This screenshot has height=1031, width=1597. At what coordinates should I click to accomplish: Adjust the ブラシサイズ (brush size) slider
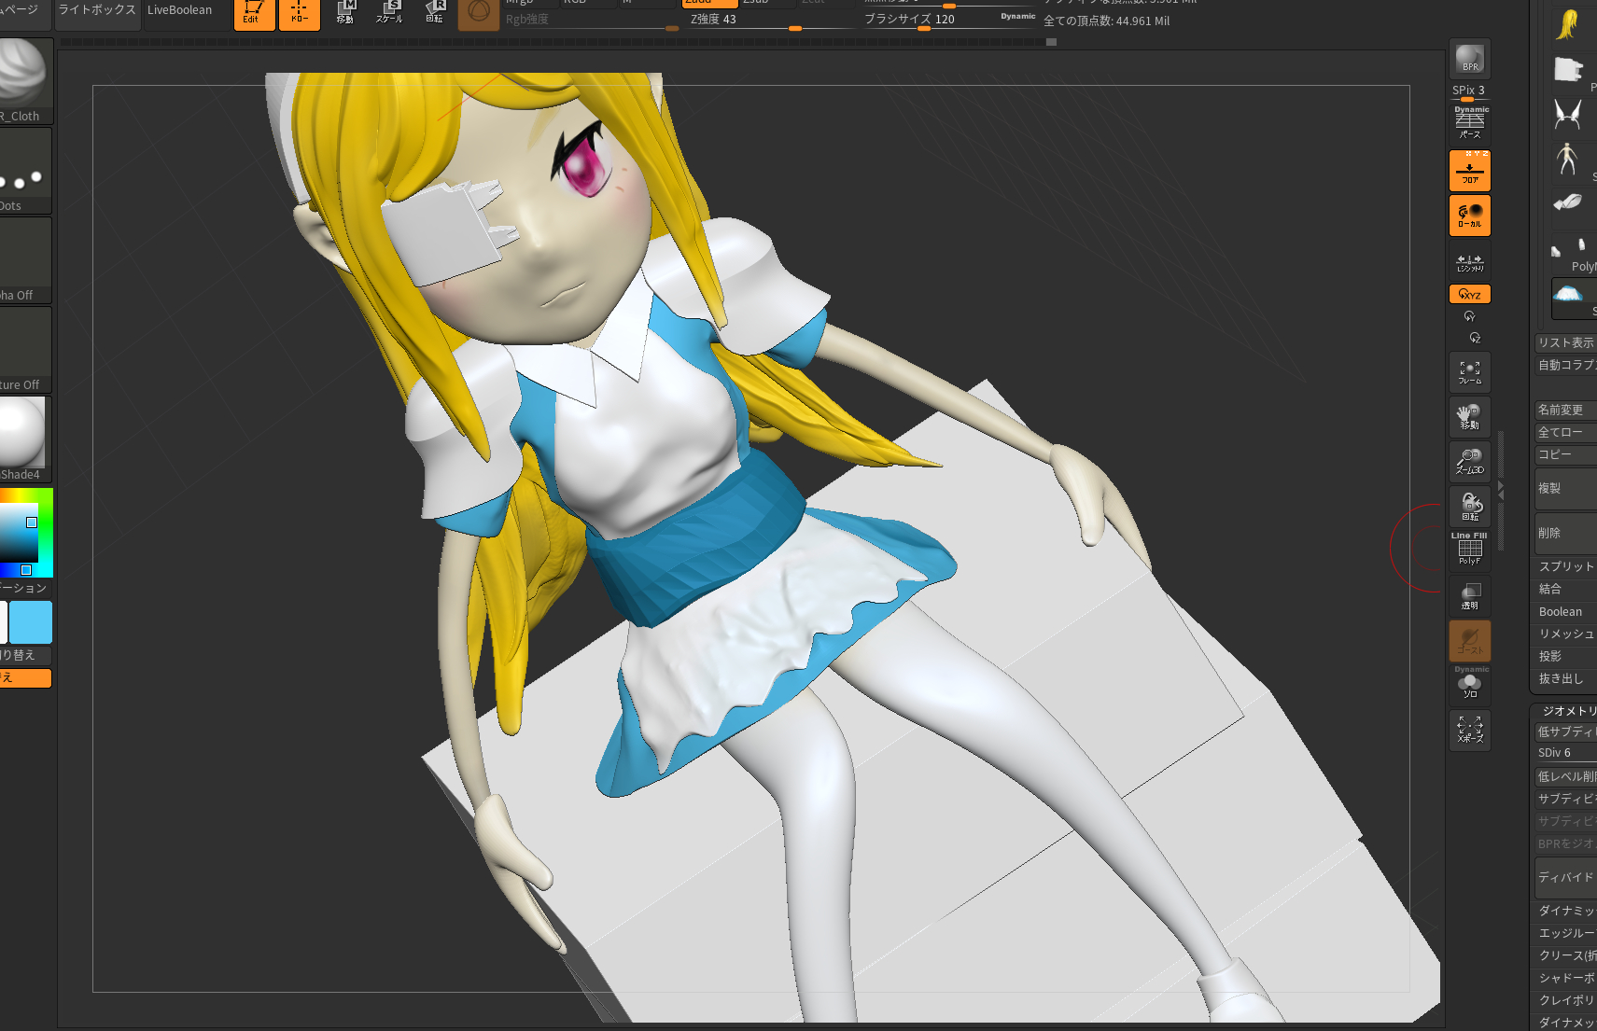[948, 21]
